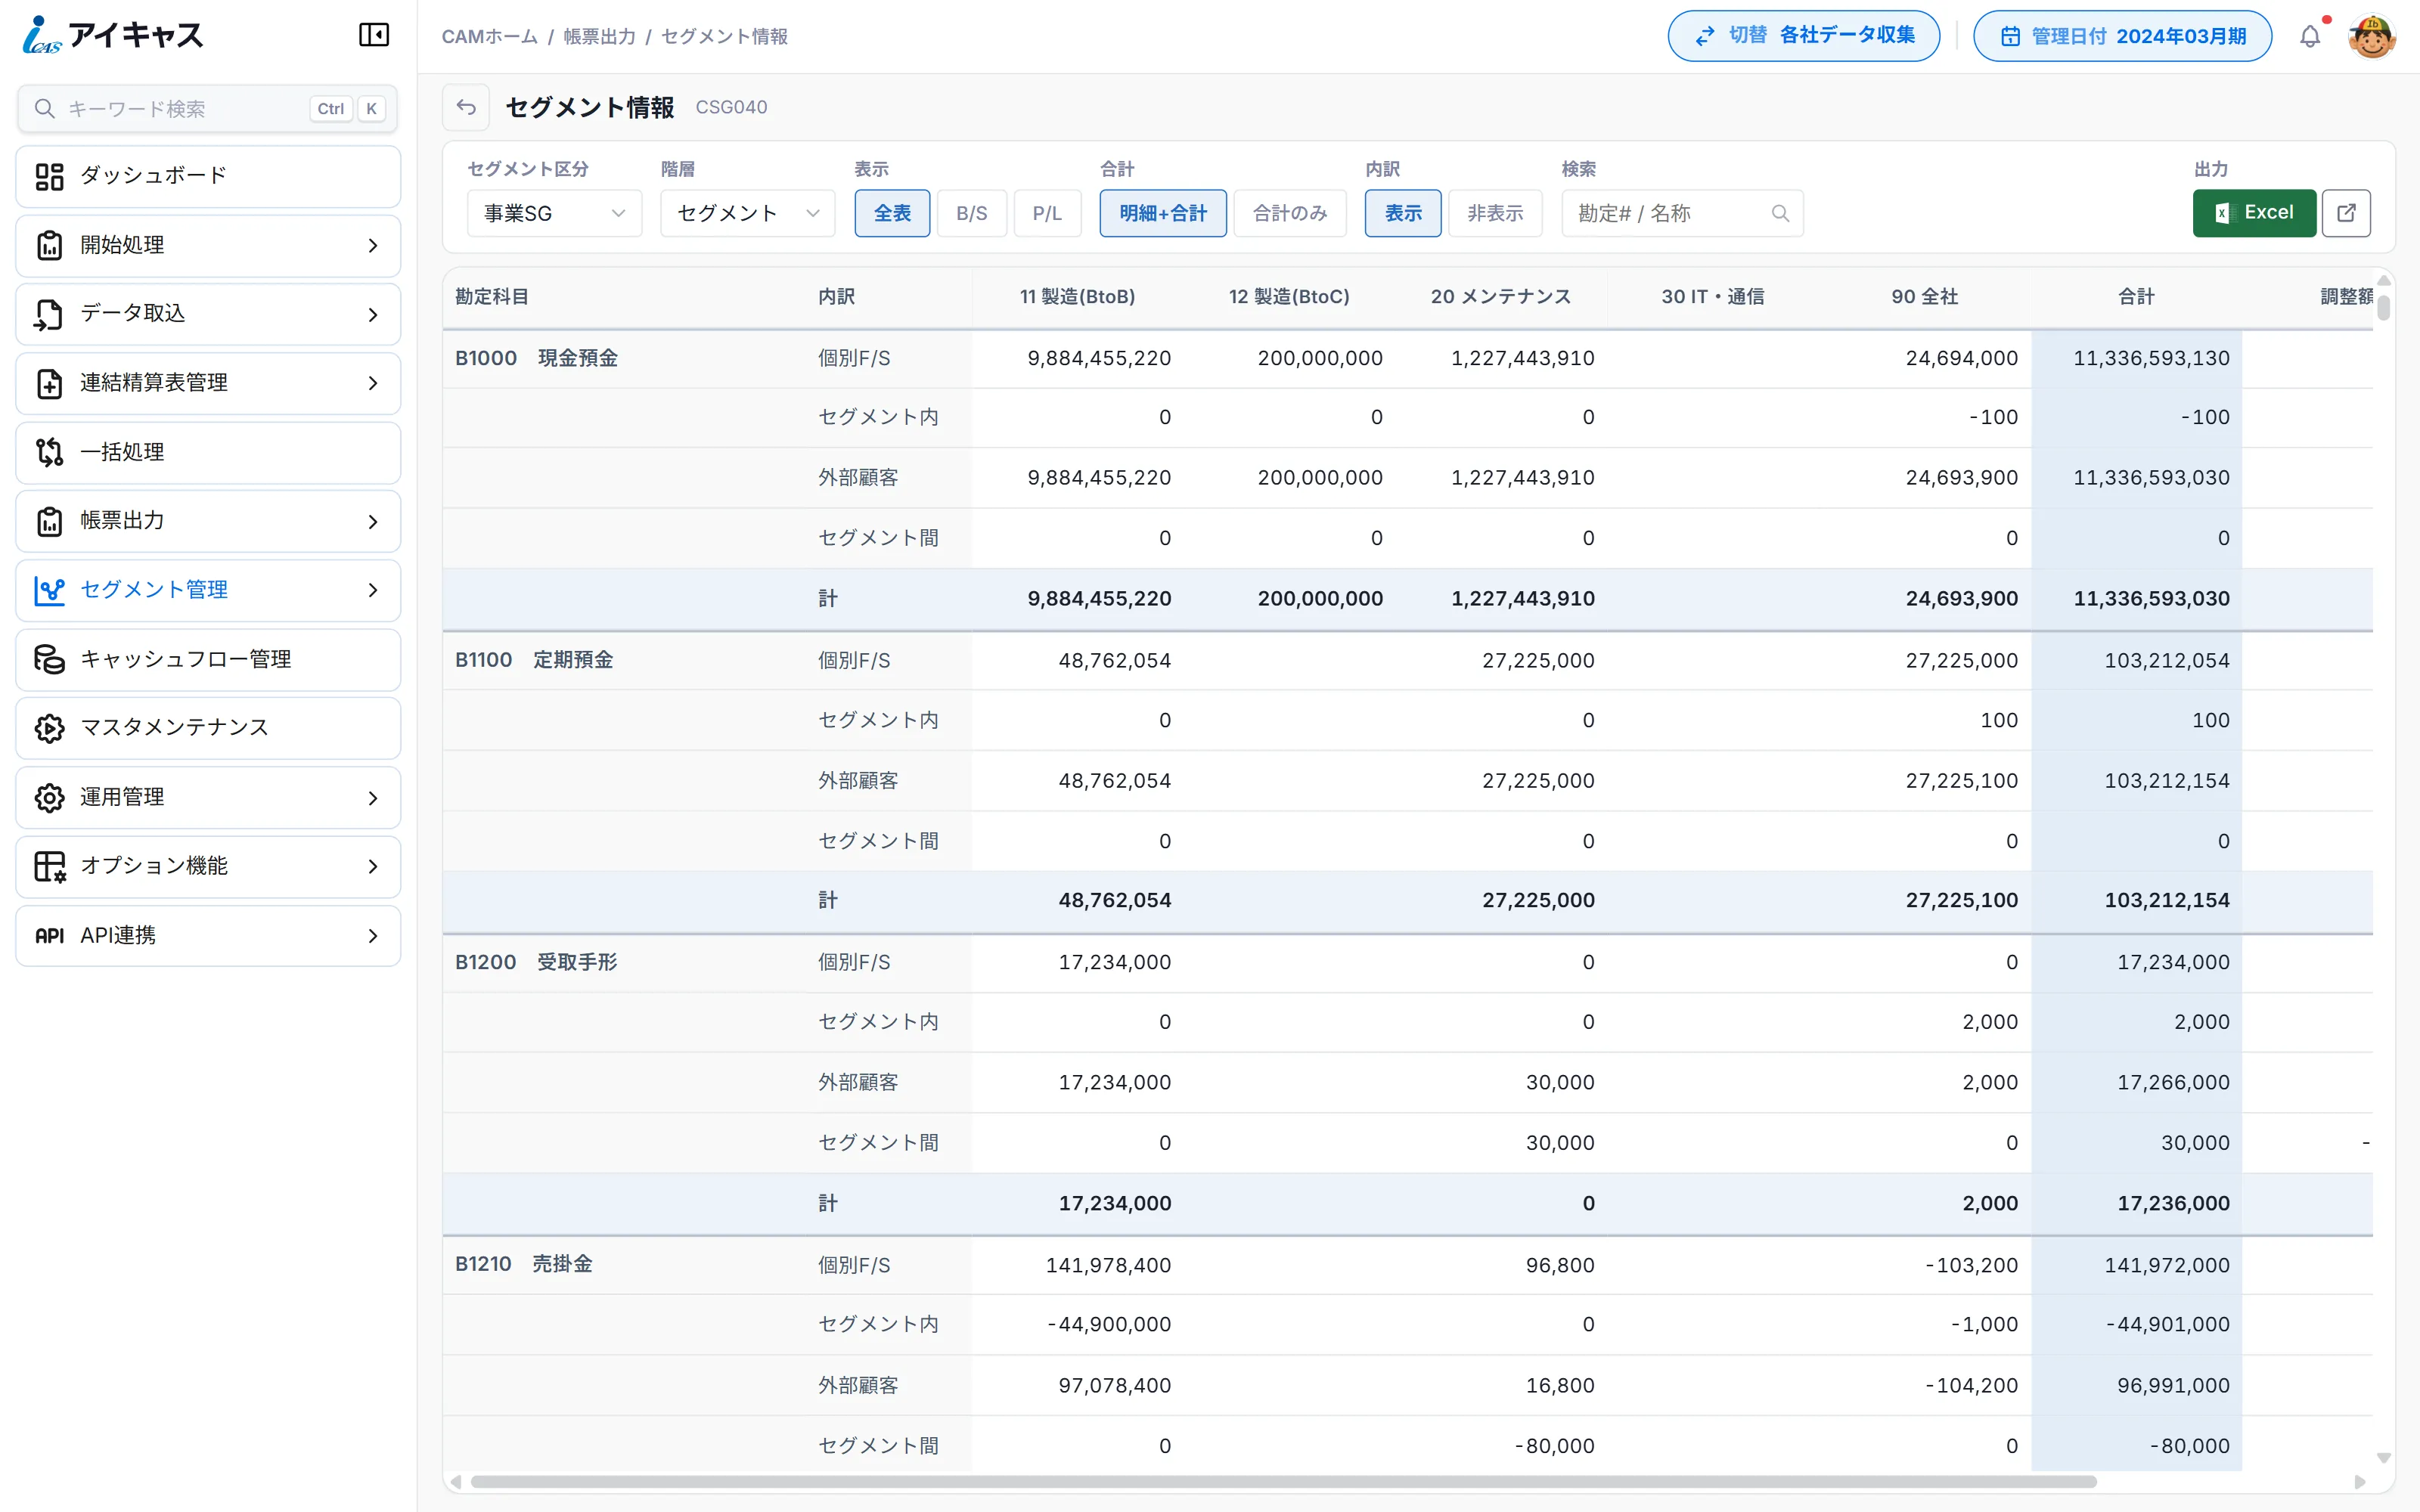
Task: Click the セグメント管理 chart icon
Action: point(49,590)
